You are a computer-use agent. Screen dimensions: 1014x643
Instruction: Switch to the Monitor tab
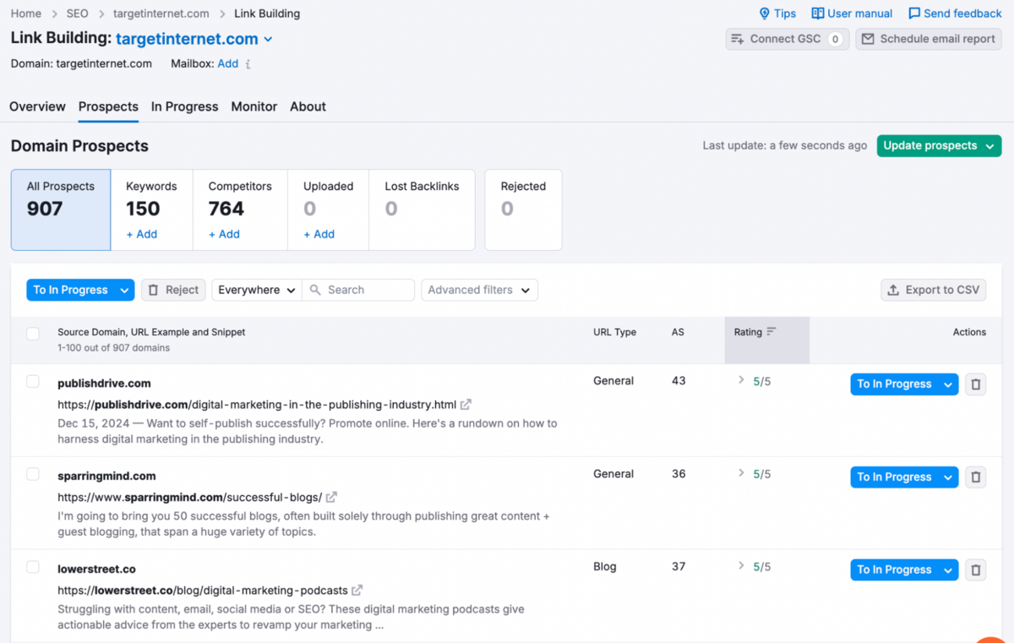coord(254,106)
